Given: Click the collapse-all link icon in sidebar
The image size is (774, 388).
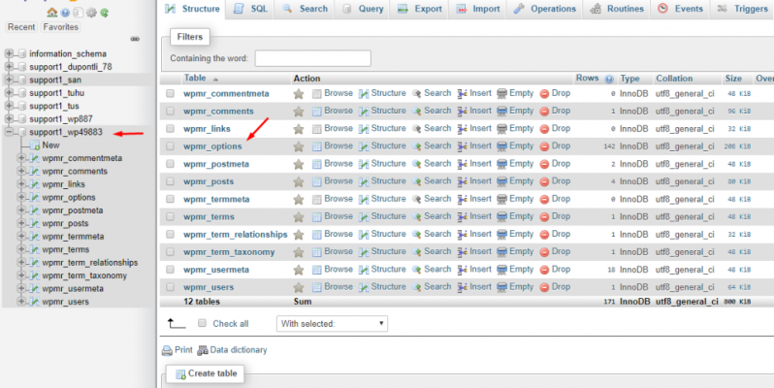Looking at the screenshot, I should (135, 40).
